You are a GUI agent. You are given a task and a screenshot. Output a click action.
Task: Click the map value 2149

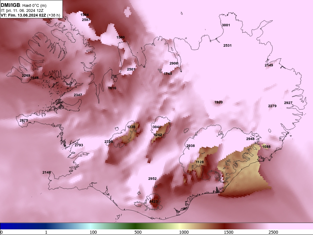pos(269,65)
